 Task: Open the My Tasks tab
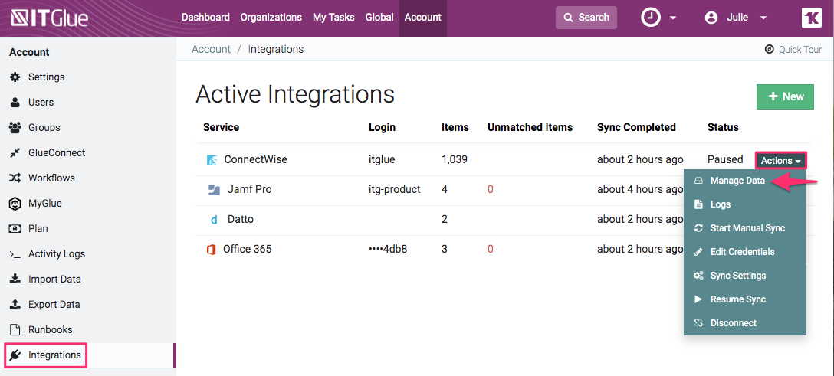(x=333, y=18)
